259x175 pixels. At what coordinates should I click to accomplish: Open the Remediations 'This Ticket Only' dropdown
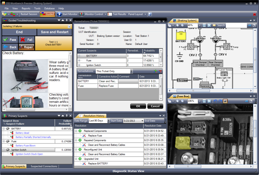click(x=131, y=71)
